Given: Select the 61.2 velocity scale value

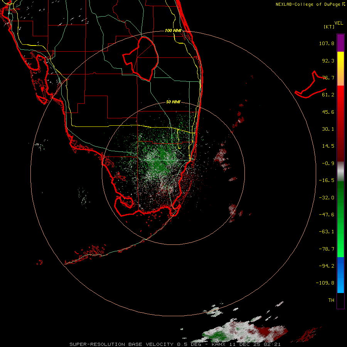Looking at the screenshot, I should click(x=328, y=95).
